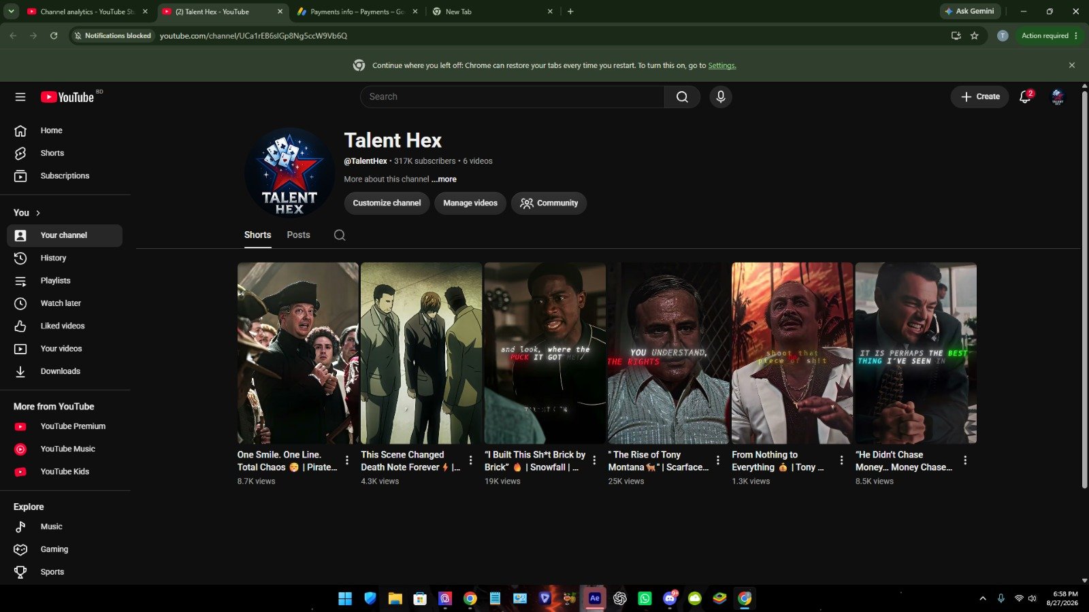Screen dimensions: 1089x612
Task: Open YouTube Premium link
Action: (x=65, y=426)
